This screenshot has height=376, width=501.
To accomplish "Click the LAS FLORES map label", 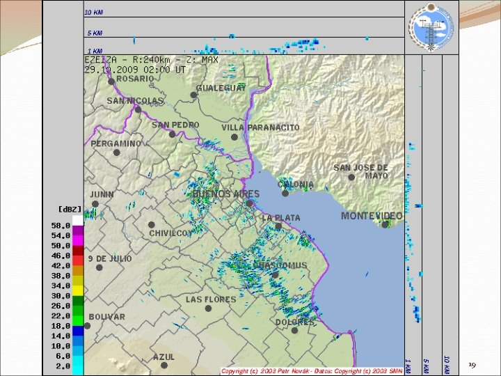I will pos(211,299).
